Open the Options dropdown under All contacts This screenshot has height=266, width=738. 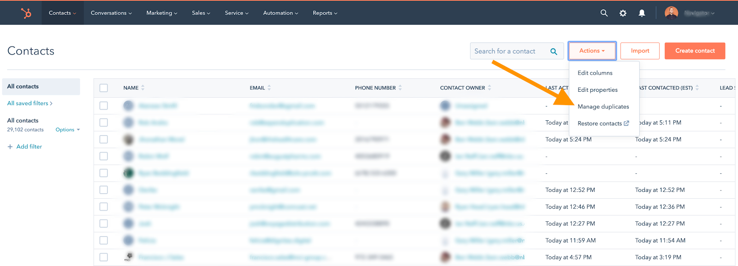point(67,130)
